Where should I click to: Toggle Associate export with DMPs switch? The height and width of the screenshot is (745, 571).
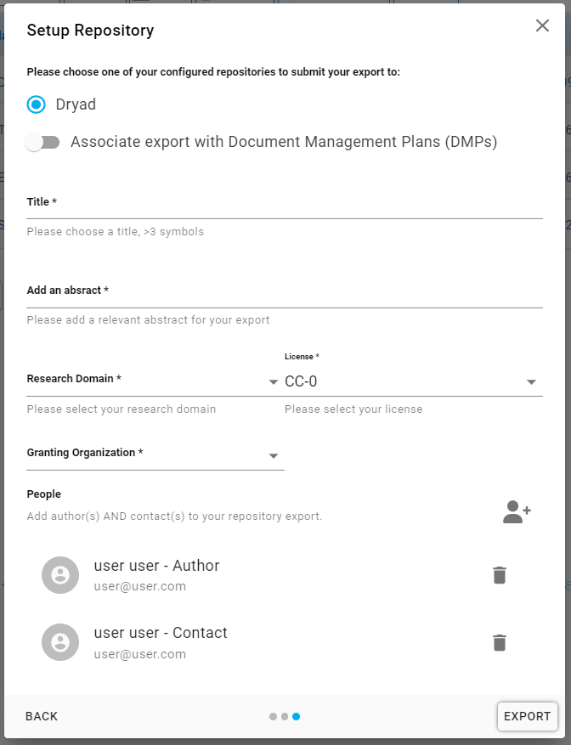coord(42,142)
